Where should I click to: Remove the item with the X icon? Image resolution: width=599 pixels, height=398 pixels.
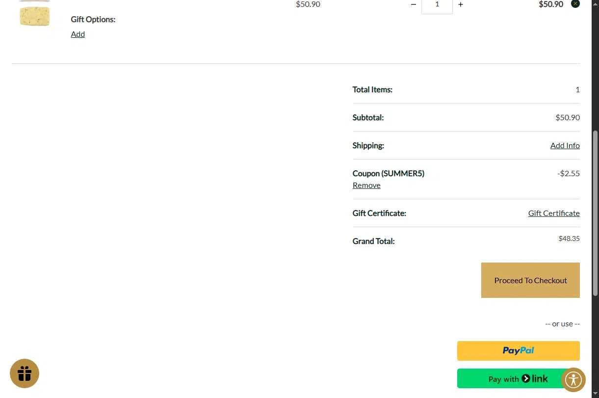pos(575,3)
